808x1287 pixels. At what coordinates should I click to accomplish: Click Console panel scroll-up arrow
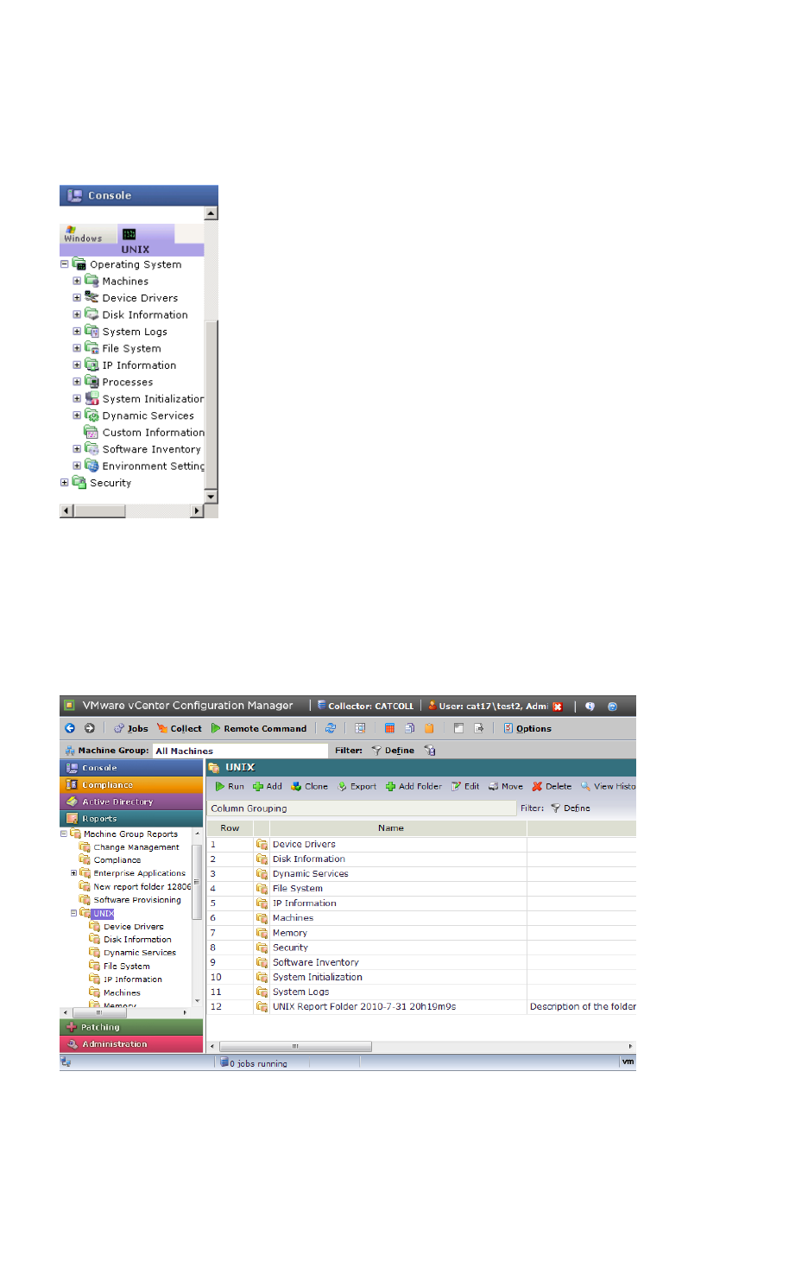point(211,213)
